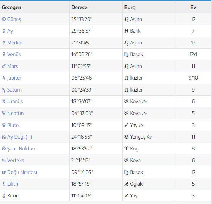Viewport: 212px width, 204px height.
Task: Click the Pluto glyph beside Pluto
Action: click(4, 125)
